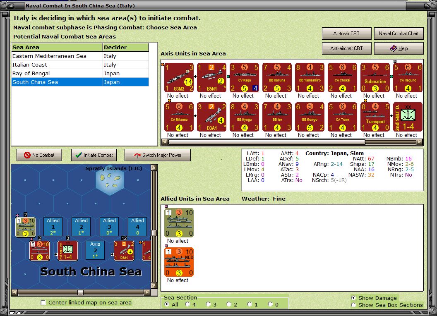
Task: Select the BB Kongo battleship counter
Action: (310, 117)
